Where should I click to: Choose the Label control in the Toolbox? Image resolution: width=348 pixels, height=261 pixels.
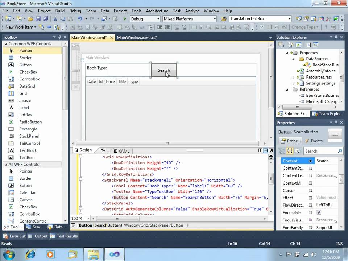coord(24,108)
